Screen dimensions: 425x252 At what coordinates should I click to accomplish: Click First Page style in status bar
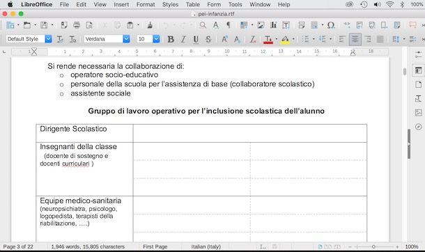[x=155, y=246]
